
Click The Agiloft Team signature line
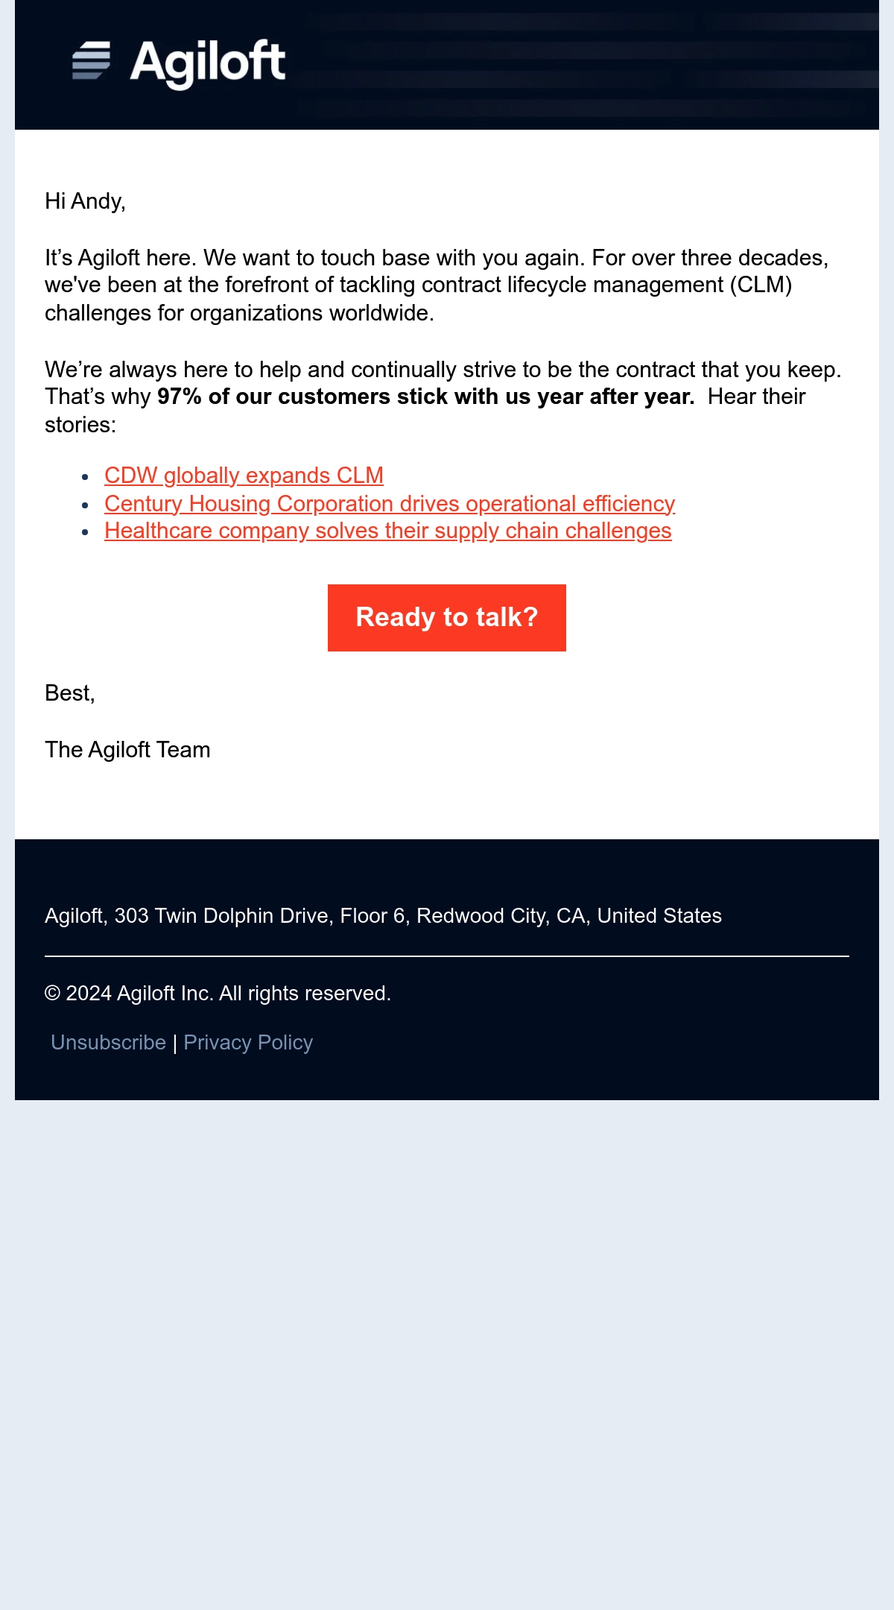tap(127, 750)
